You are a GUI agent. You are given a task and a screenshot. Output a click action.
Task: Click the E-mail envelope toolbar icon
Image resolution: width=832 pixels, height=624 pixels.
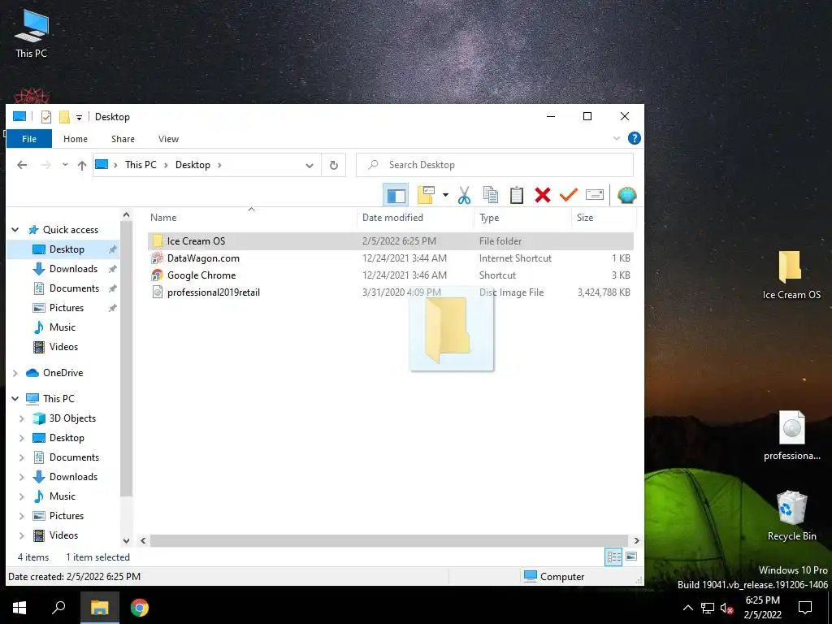(x=594, y=195)
